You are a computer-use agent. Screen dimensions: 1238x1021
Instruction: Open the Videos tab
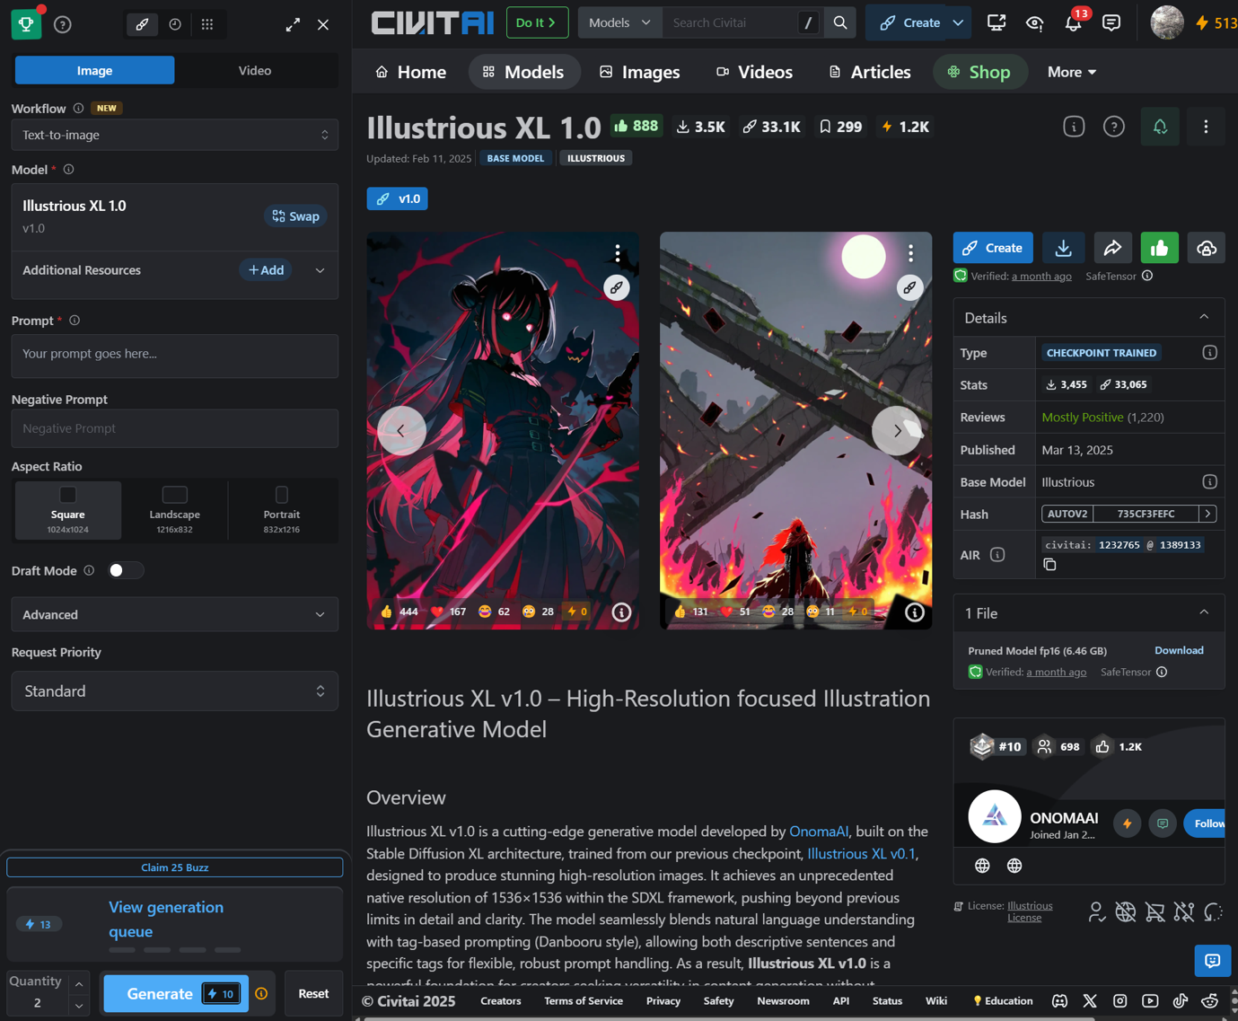click(x=754, y=72)
